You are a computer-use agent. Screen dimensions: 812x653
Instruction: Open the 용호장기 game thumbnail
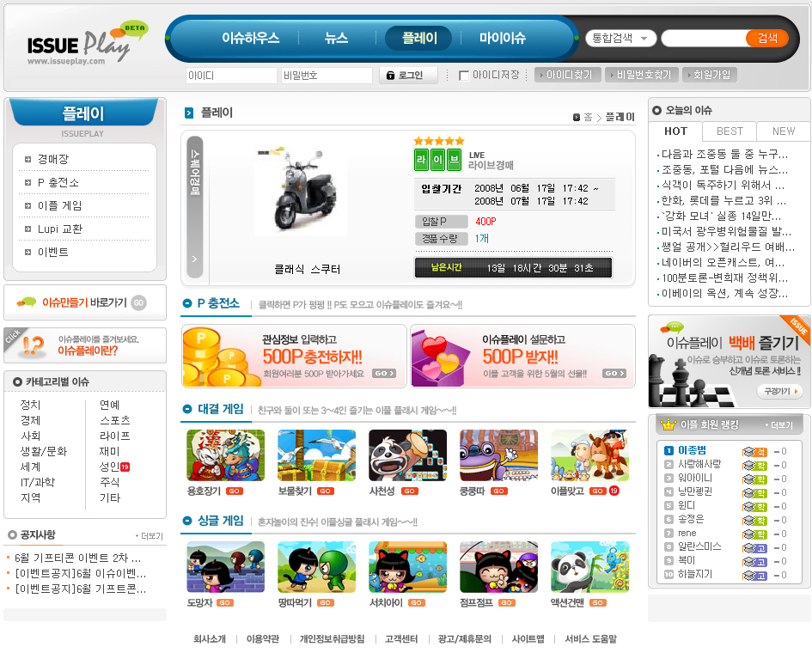[x=225, y=455]
